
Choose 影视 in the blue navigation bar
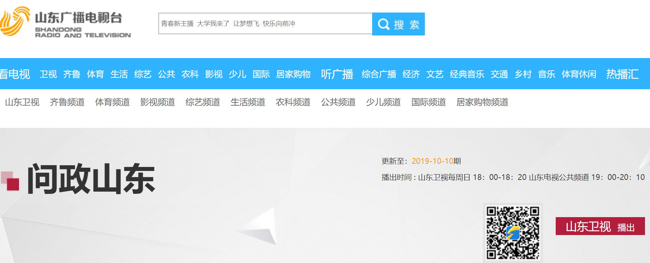[214, 74]
